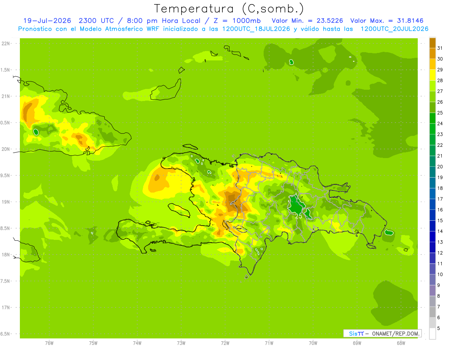The image size is (450, 348).
Task: Click the legend value '21'
Action: click(440, 156)
